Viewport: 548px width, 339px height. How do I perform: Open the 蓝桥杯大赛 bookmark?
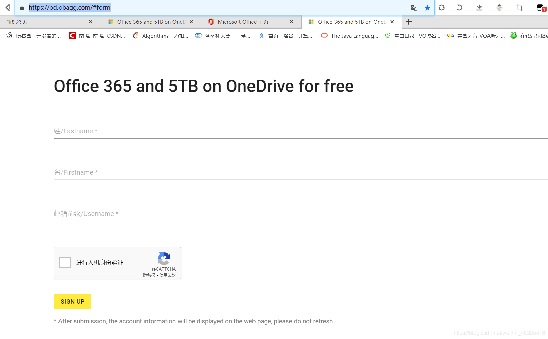point(223,36)
